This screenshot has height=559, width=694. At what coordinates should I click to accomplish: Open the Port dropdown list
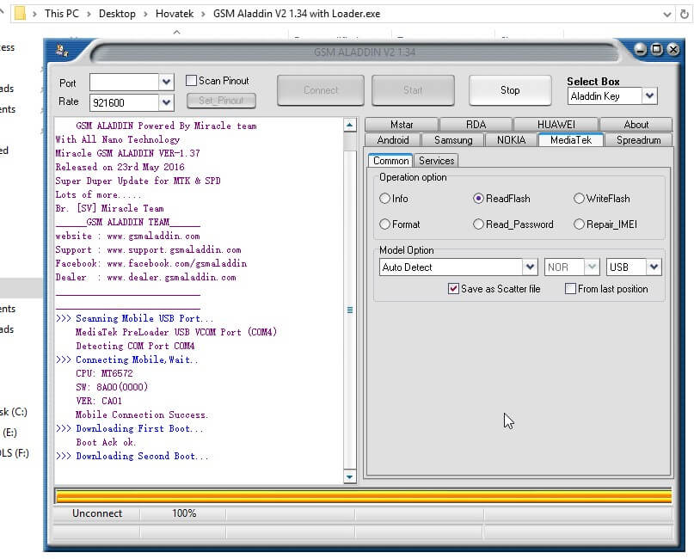click(166, 82)
